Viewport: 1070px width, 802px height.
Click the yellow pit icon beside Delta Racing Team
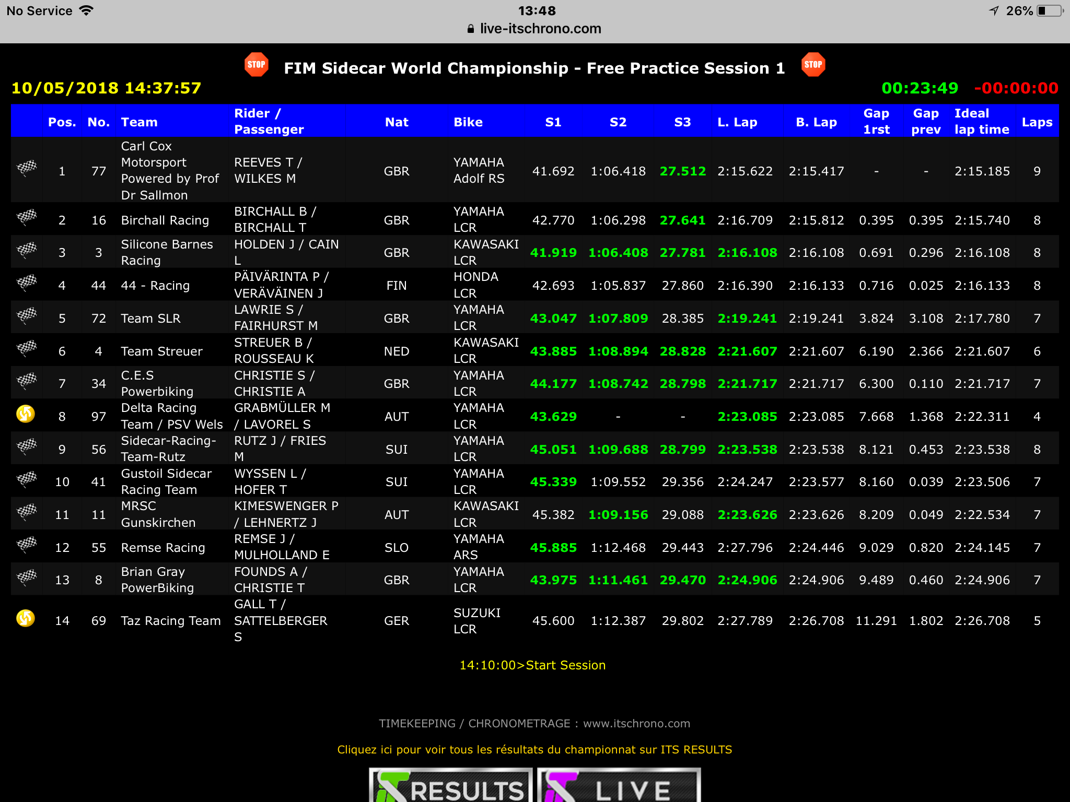coord(26,414)
